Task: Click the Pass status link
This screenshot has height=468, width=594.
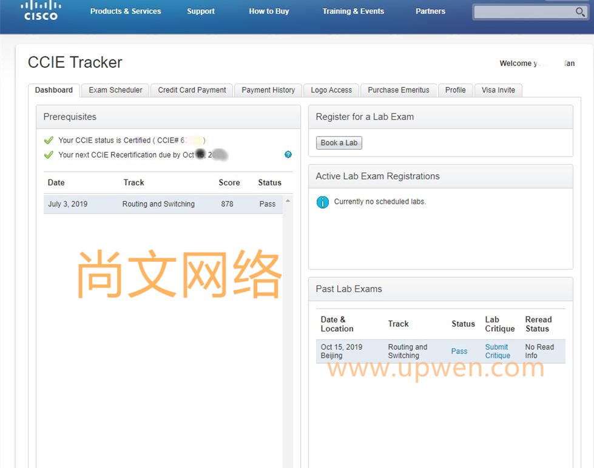Action: (x=459, y=352)
